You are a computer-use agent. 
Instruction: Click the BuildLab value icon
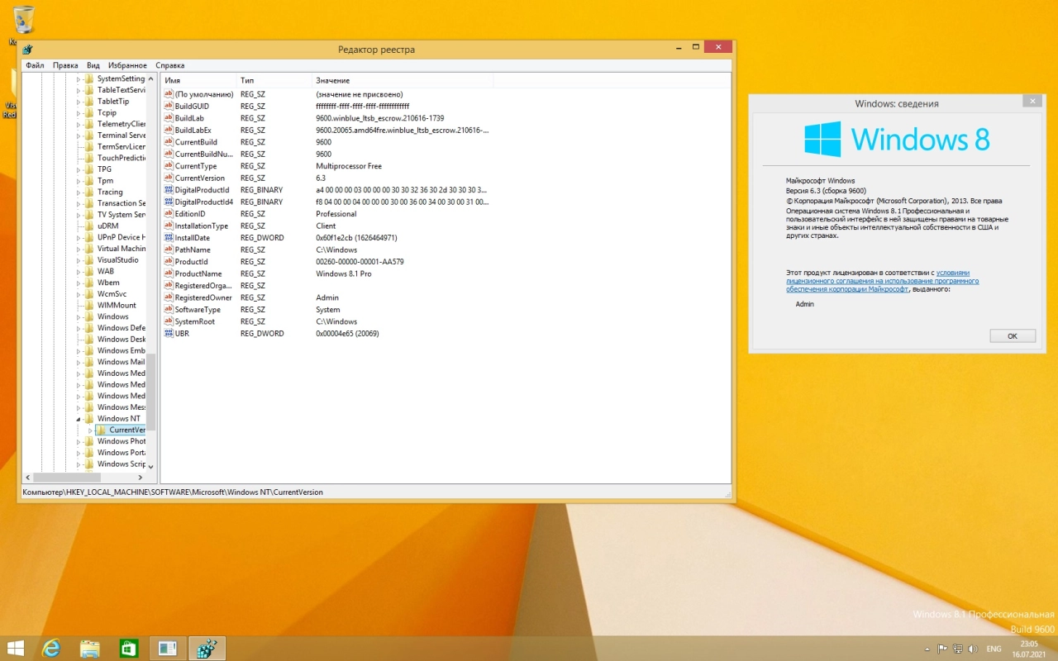(x=169, y=118)
